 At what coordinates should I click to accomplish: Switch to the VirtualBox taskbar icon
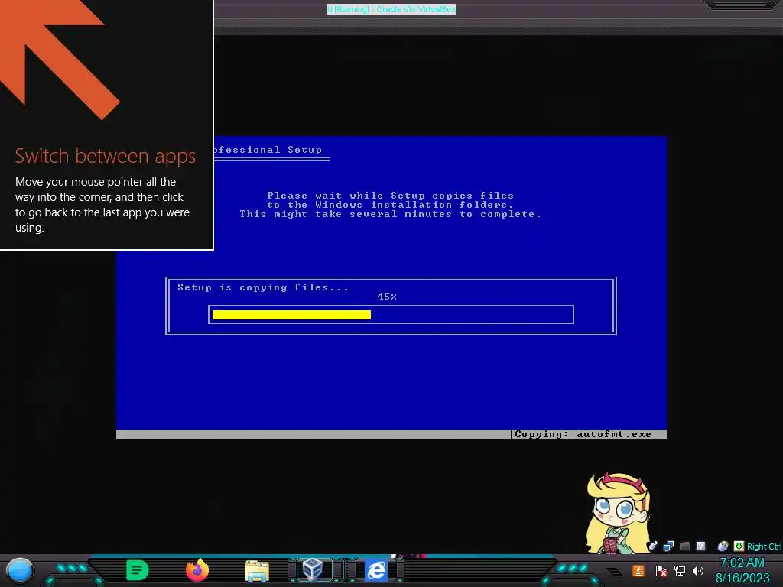pyautogui.click(x=313, y=569)
